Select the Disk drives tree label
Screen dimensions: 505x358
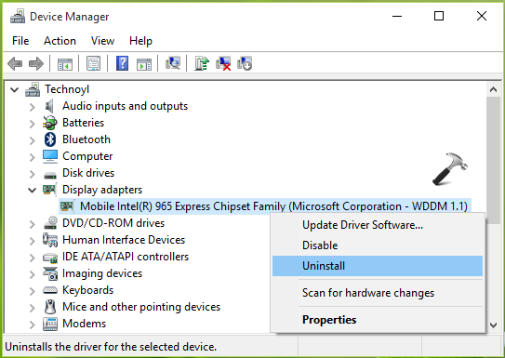coord(88,173)
